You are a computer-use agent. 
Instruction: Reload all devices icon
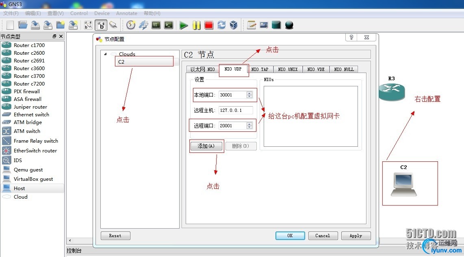pos(221,25)
